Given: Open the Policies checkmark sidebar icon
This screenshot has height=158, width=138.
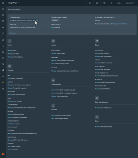Looking at the screenshot, I should point(3,33).
